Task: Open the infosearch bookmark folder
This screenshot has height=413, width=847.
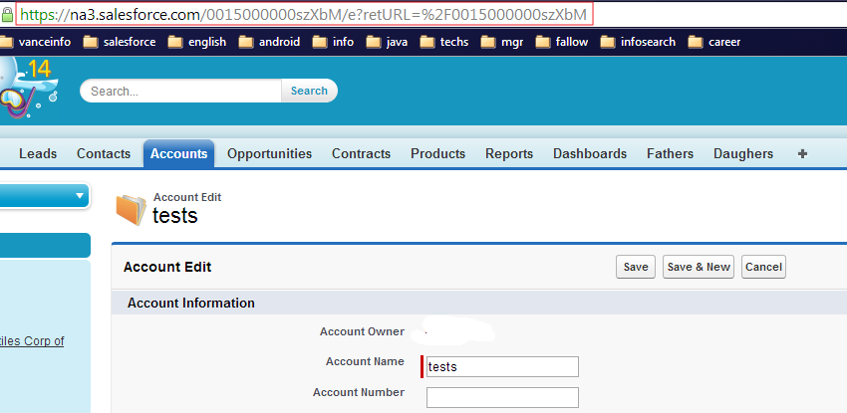Action: 638,42
